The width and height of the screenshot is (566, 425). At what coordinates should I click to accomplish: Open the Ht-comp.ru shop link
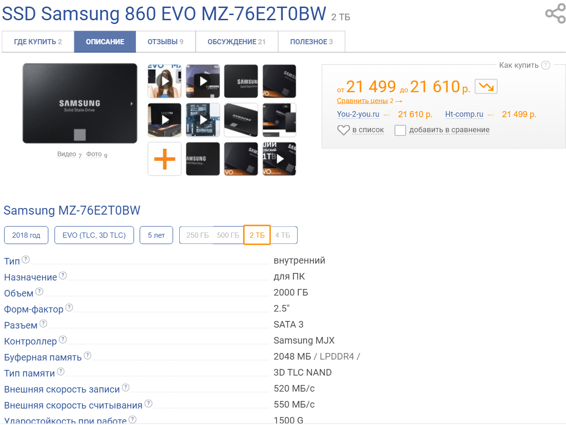tap(464, 114)
